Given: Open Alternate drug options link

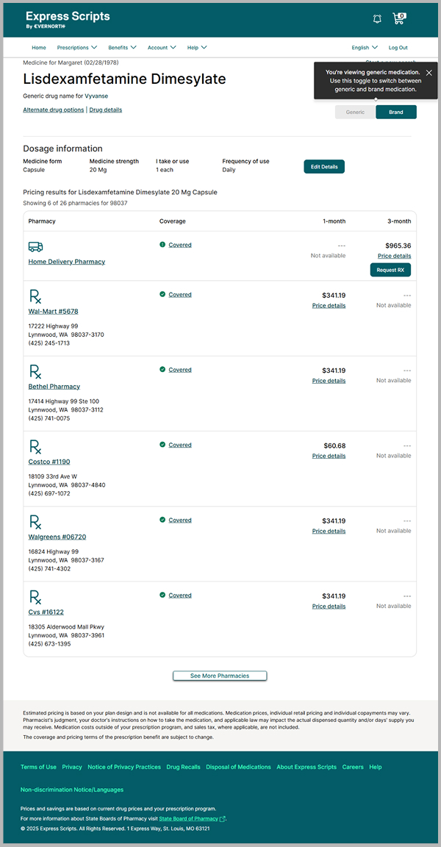Looking at the screenshot, I should pos(54,110).
